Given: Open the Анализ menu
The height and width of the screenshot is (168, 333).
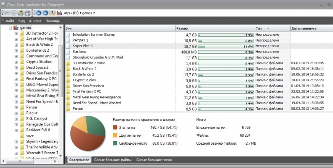Looking at the screenshot, I should (x=35, y=21).
